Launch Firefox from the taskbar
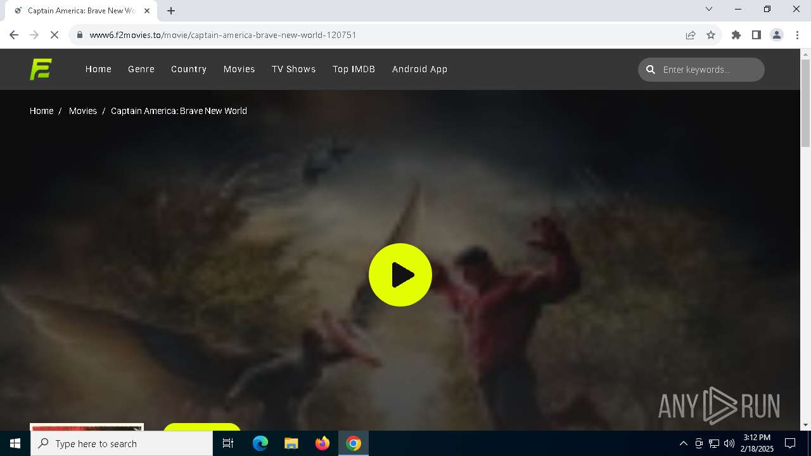The width and height of the screenshot is (811, 456). pos(322,443)
